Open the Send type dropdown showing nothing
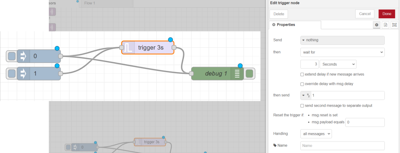This screenshot has width=400, height=153. [x=343, y=40]
